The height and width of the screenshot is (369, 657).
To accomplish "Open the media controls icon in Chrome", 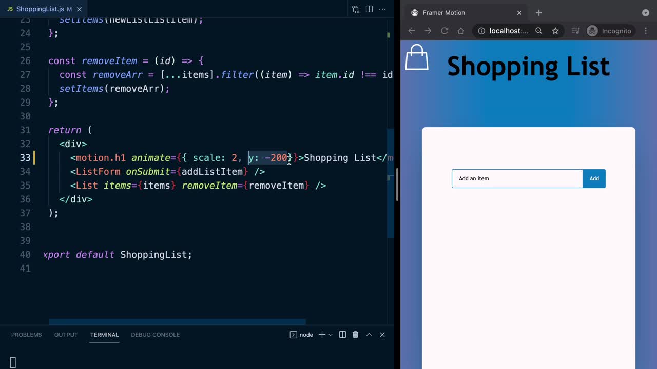I will coord(575,31).
